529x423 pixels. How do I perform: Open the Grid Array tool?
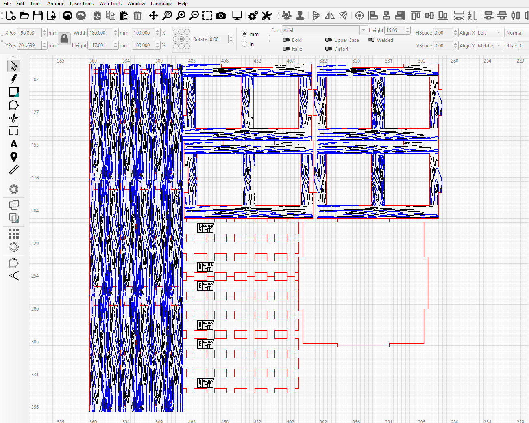(14, 233)
